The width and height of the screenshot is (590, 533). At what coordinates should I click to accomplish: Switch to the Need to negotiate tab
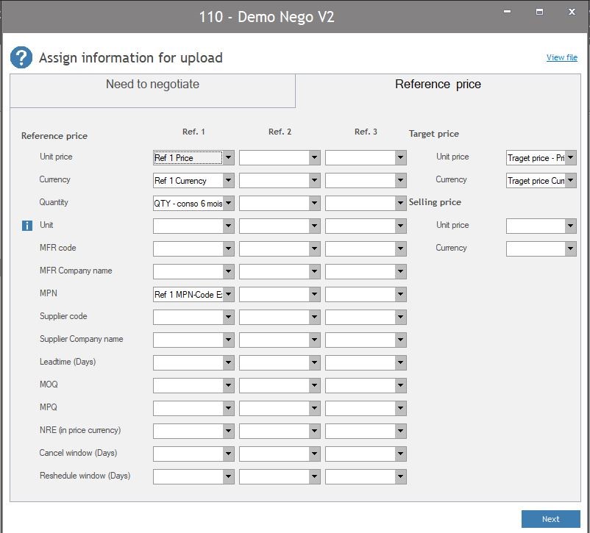point(152,85)
